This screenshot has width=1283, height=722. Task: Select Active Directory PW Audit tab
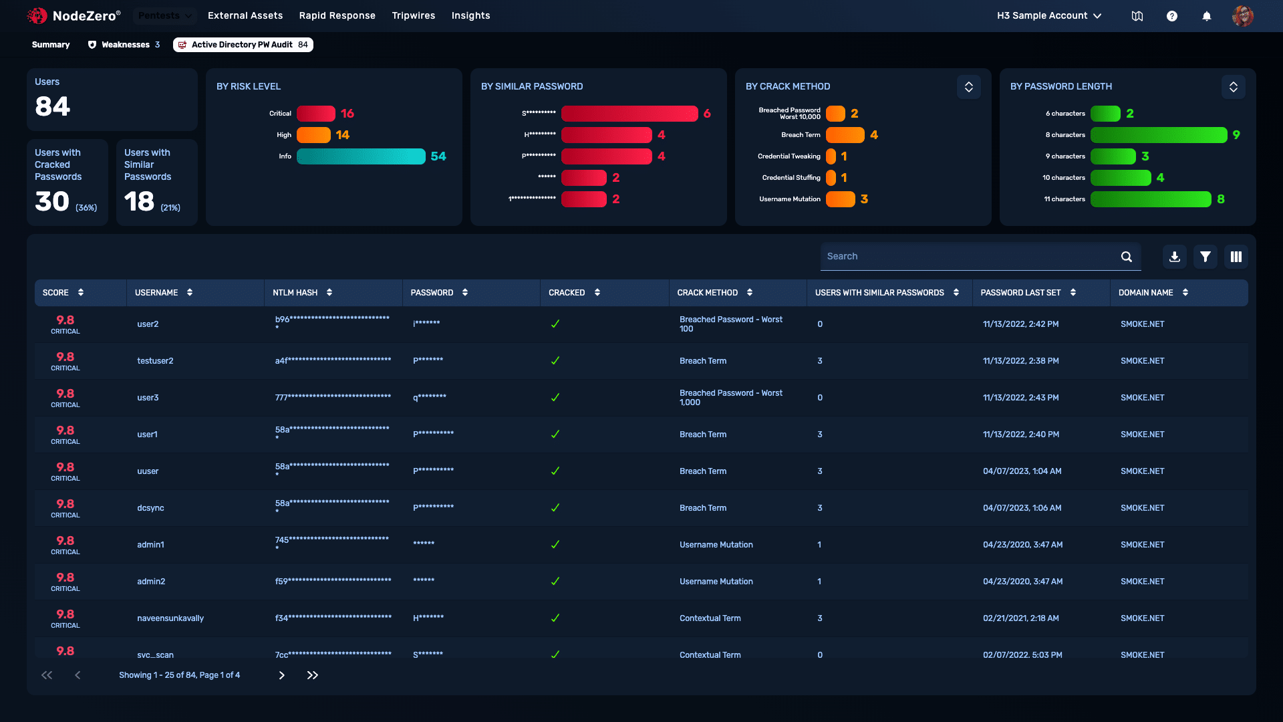click(x=243, y=45)
